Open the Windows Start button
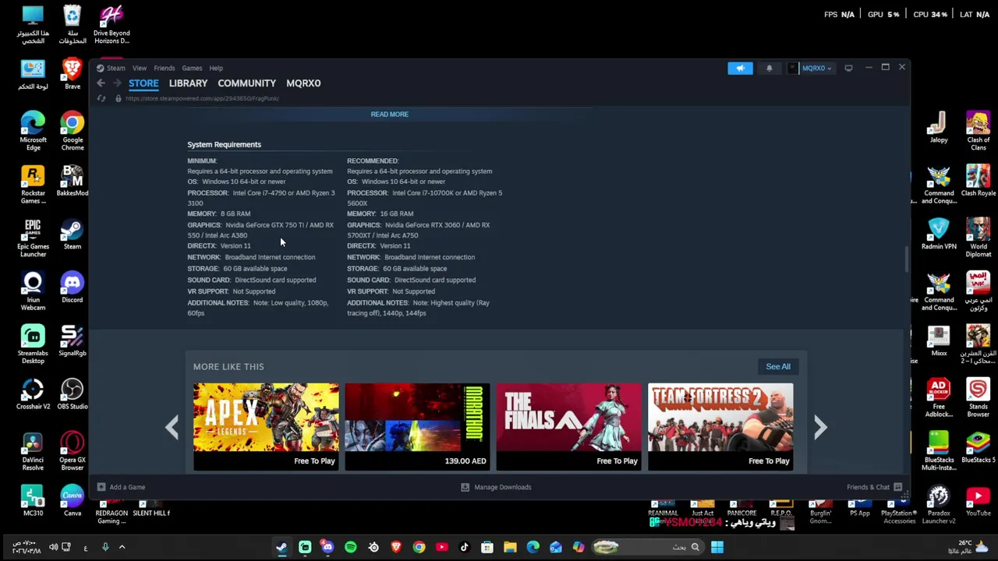The width and height of the screenshot is (998, 561). coord(717,547)
